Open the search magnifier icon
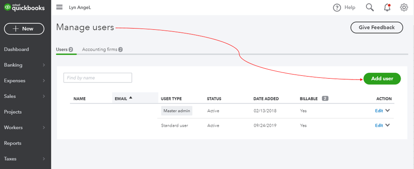 tap(370, 7)
